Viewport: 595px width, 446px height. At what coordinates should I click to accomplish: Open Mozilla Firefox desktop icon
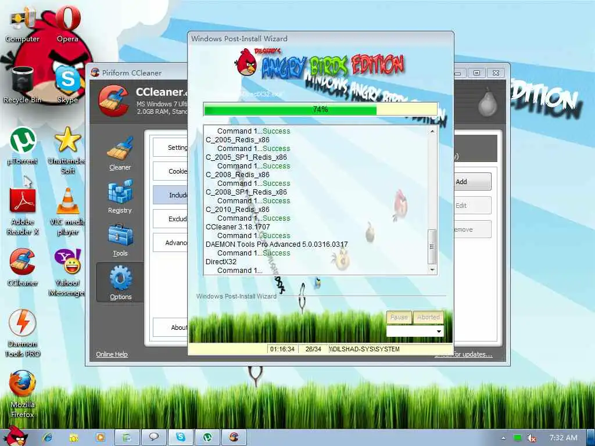23,394
